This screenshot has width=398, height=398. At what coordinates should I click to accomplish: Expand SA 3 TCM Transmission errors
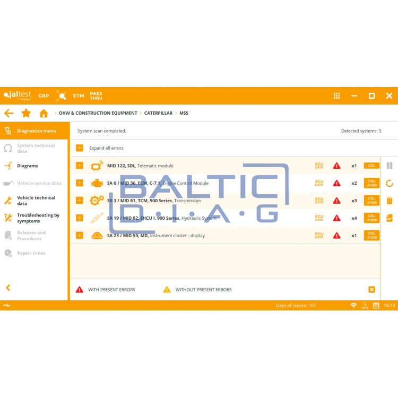80,201
